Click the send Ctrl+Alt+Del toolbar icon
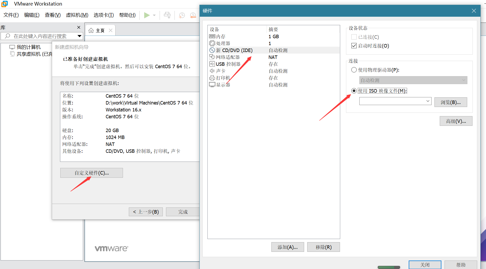 pyautogui.click(x=167, y=15)
